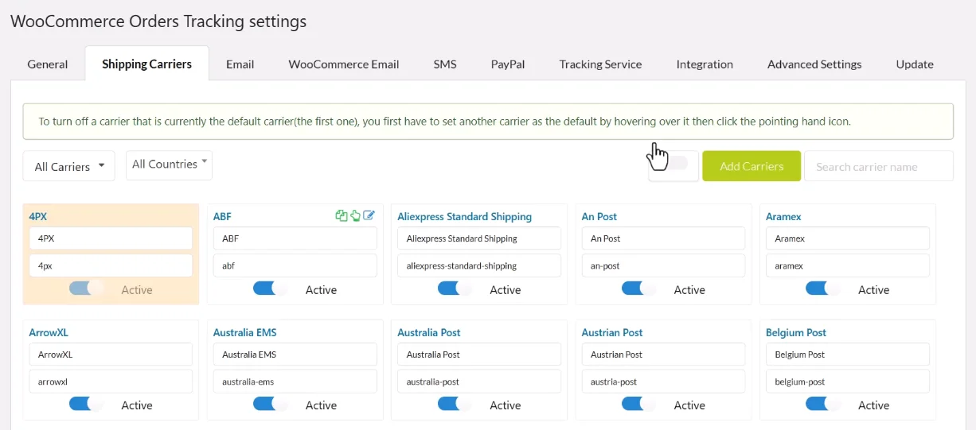Go to the WooCommerce Email tab

(344, 64)
